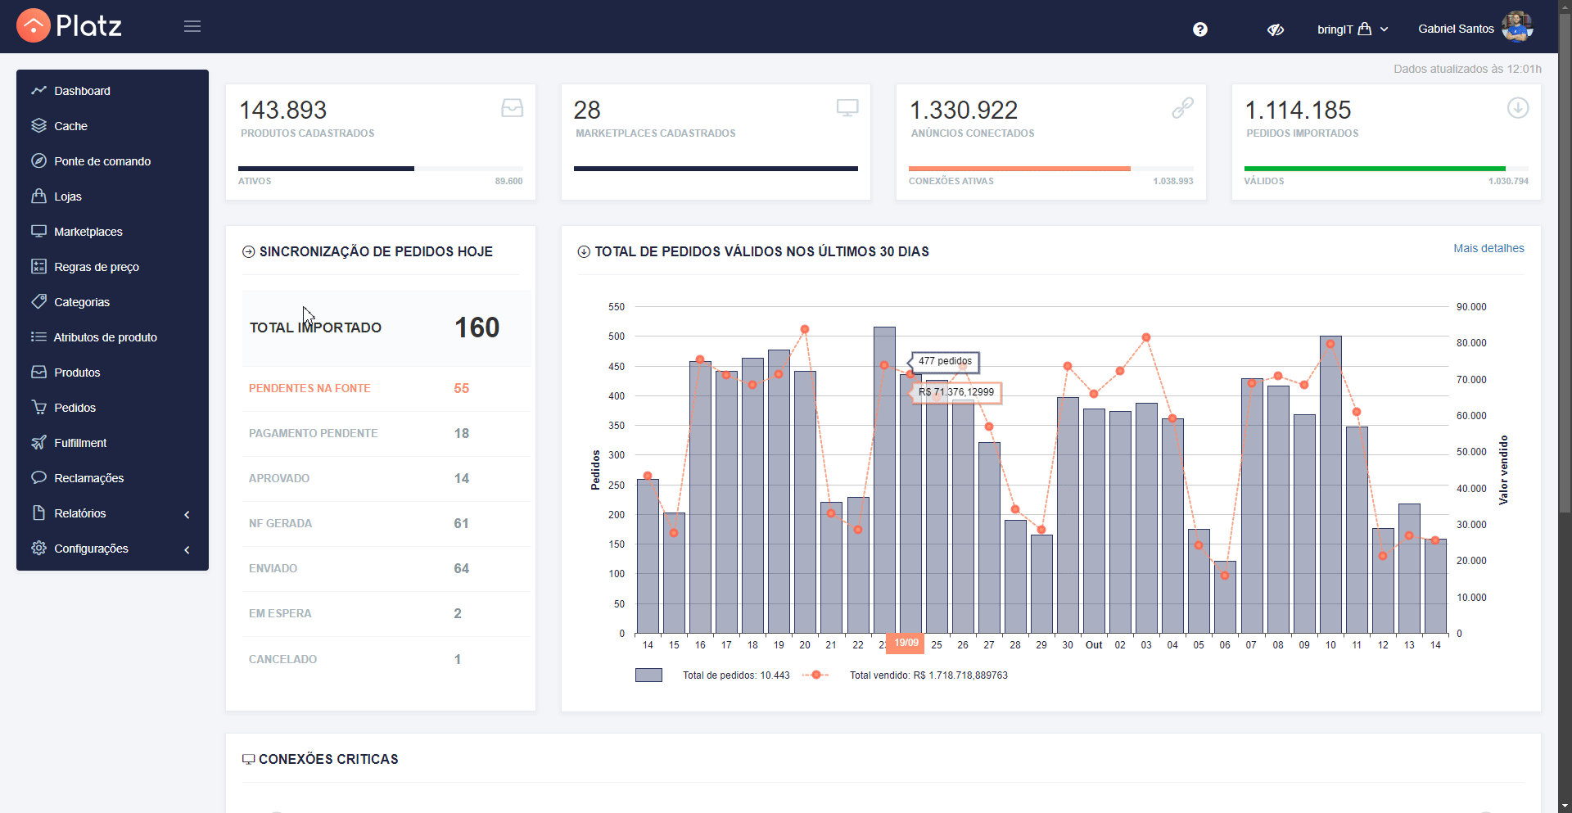Open the help question mark icon
This screenshot has height=813, width=1572.
[1200, 29]
